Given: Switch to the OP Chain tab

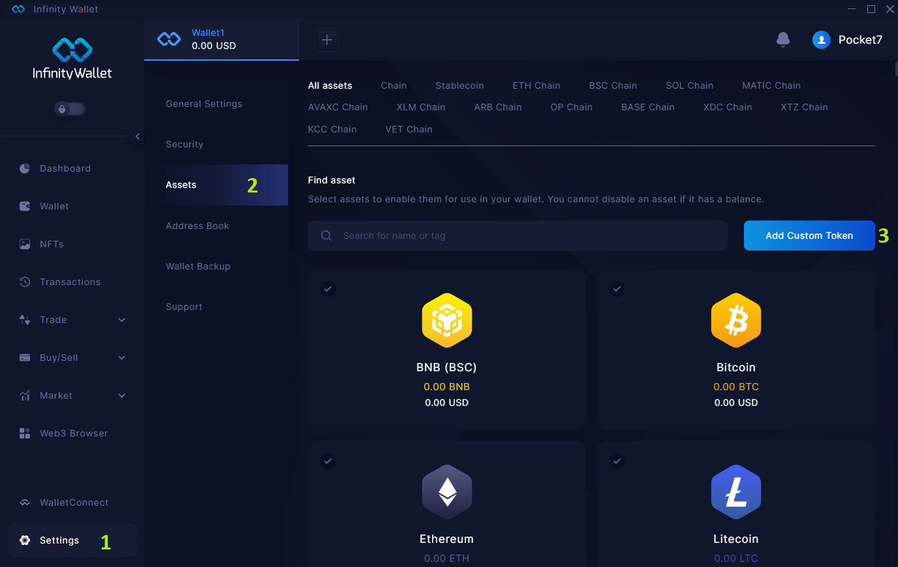Looking at the screenshot, I should click(572, 107).
